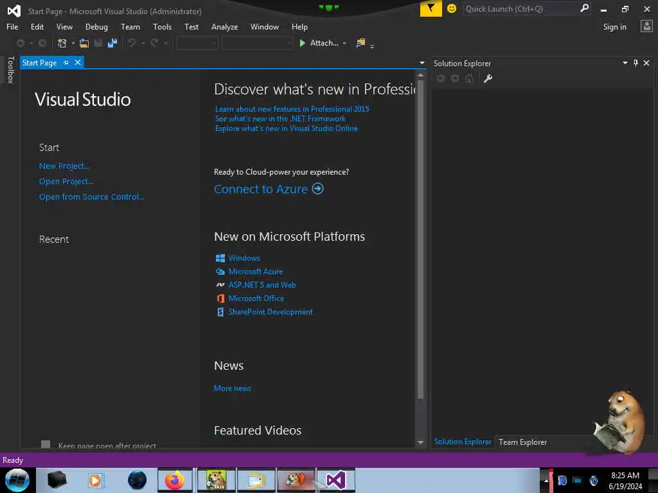The image size is (658, 493).
Task: Click the Connect to Azure arrow circle icon
Action: pyautogui.click(x=317, y=189)
